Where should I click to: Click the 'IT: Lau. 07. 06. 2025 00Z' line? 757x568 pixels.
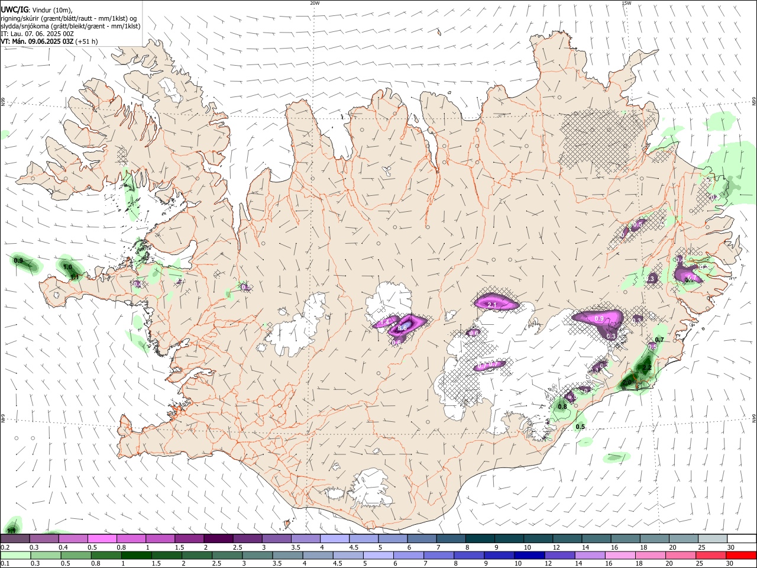pos(37,34)
